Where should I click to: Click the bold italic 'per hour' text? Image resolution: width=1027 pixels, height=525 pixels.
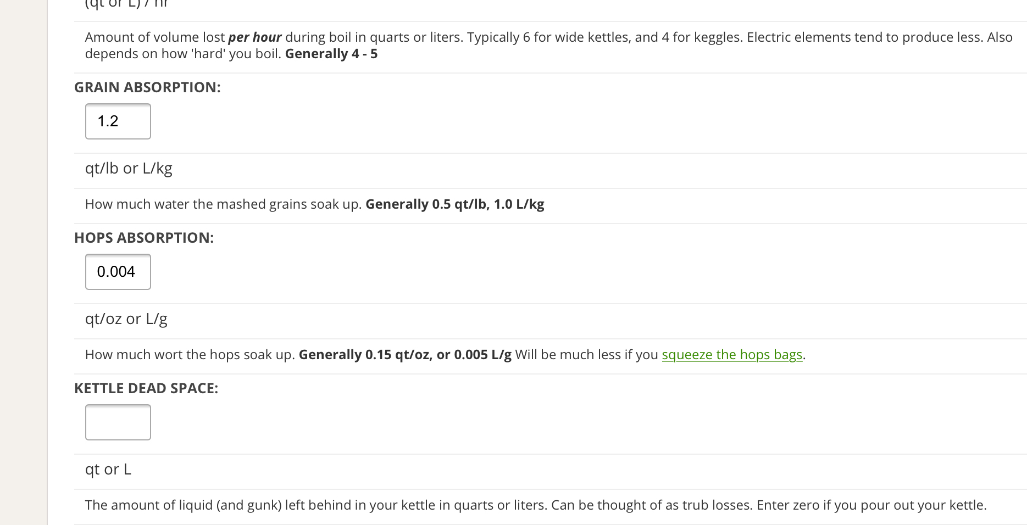pyautogui.click(x=254, y=37)
